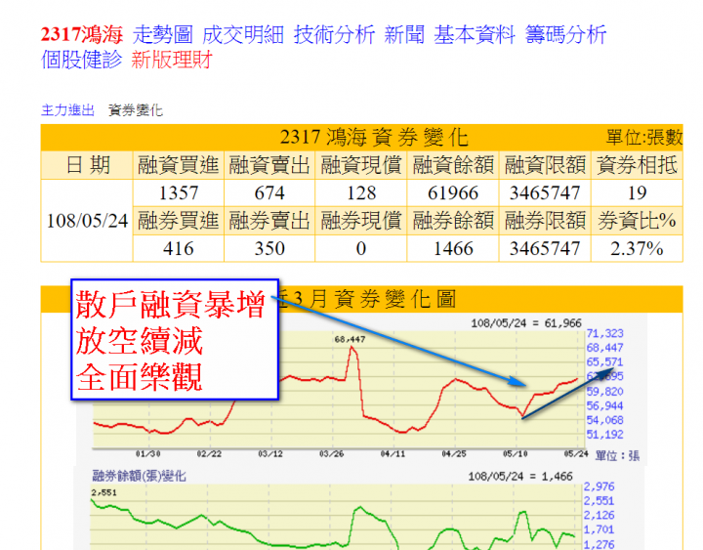Image resolution: width=703 pixels, height=550 pixels.
Task: Open the red 新版理財 link
Action: click(171, 60)
